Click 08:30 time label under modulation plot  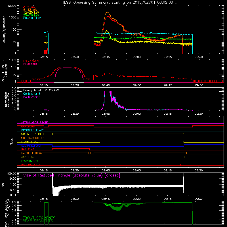click(x=75, y=114)
